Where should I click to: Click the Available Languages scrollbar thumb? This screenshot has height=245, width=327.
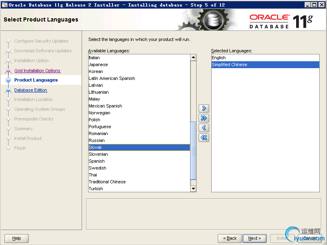pos(193,150)
